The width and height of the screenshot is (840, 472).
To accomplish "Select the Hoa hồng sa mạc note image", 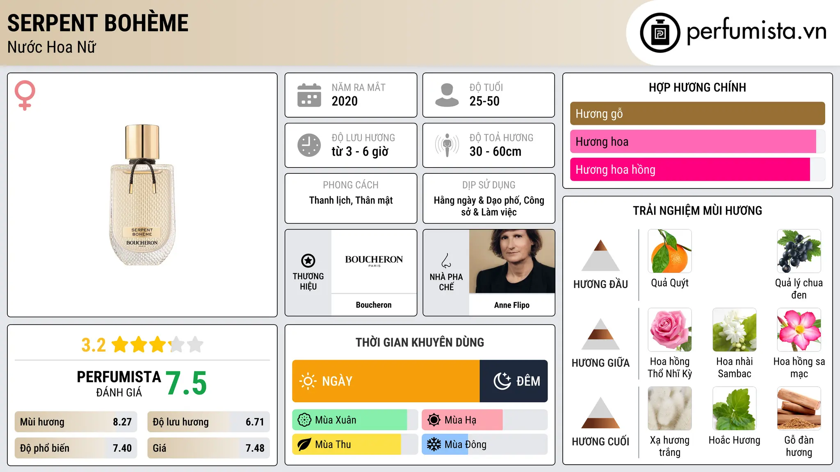I will click(799, 330).
